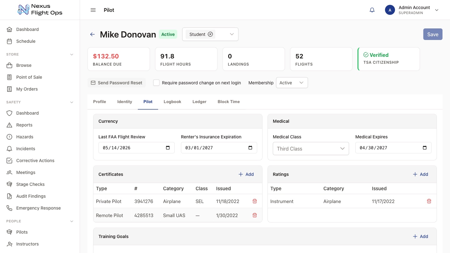Add a new certificate
Screen dimensions: 450x253
point(246,174)
